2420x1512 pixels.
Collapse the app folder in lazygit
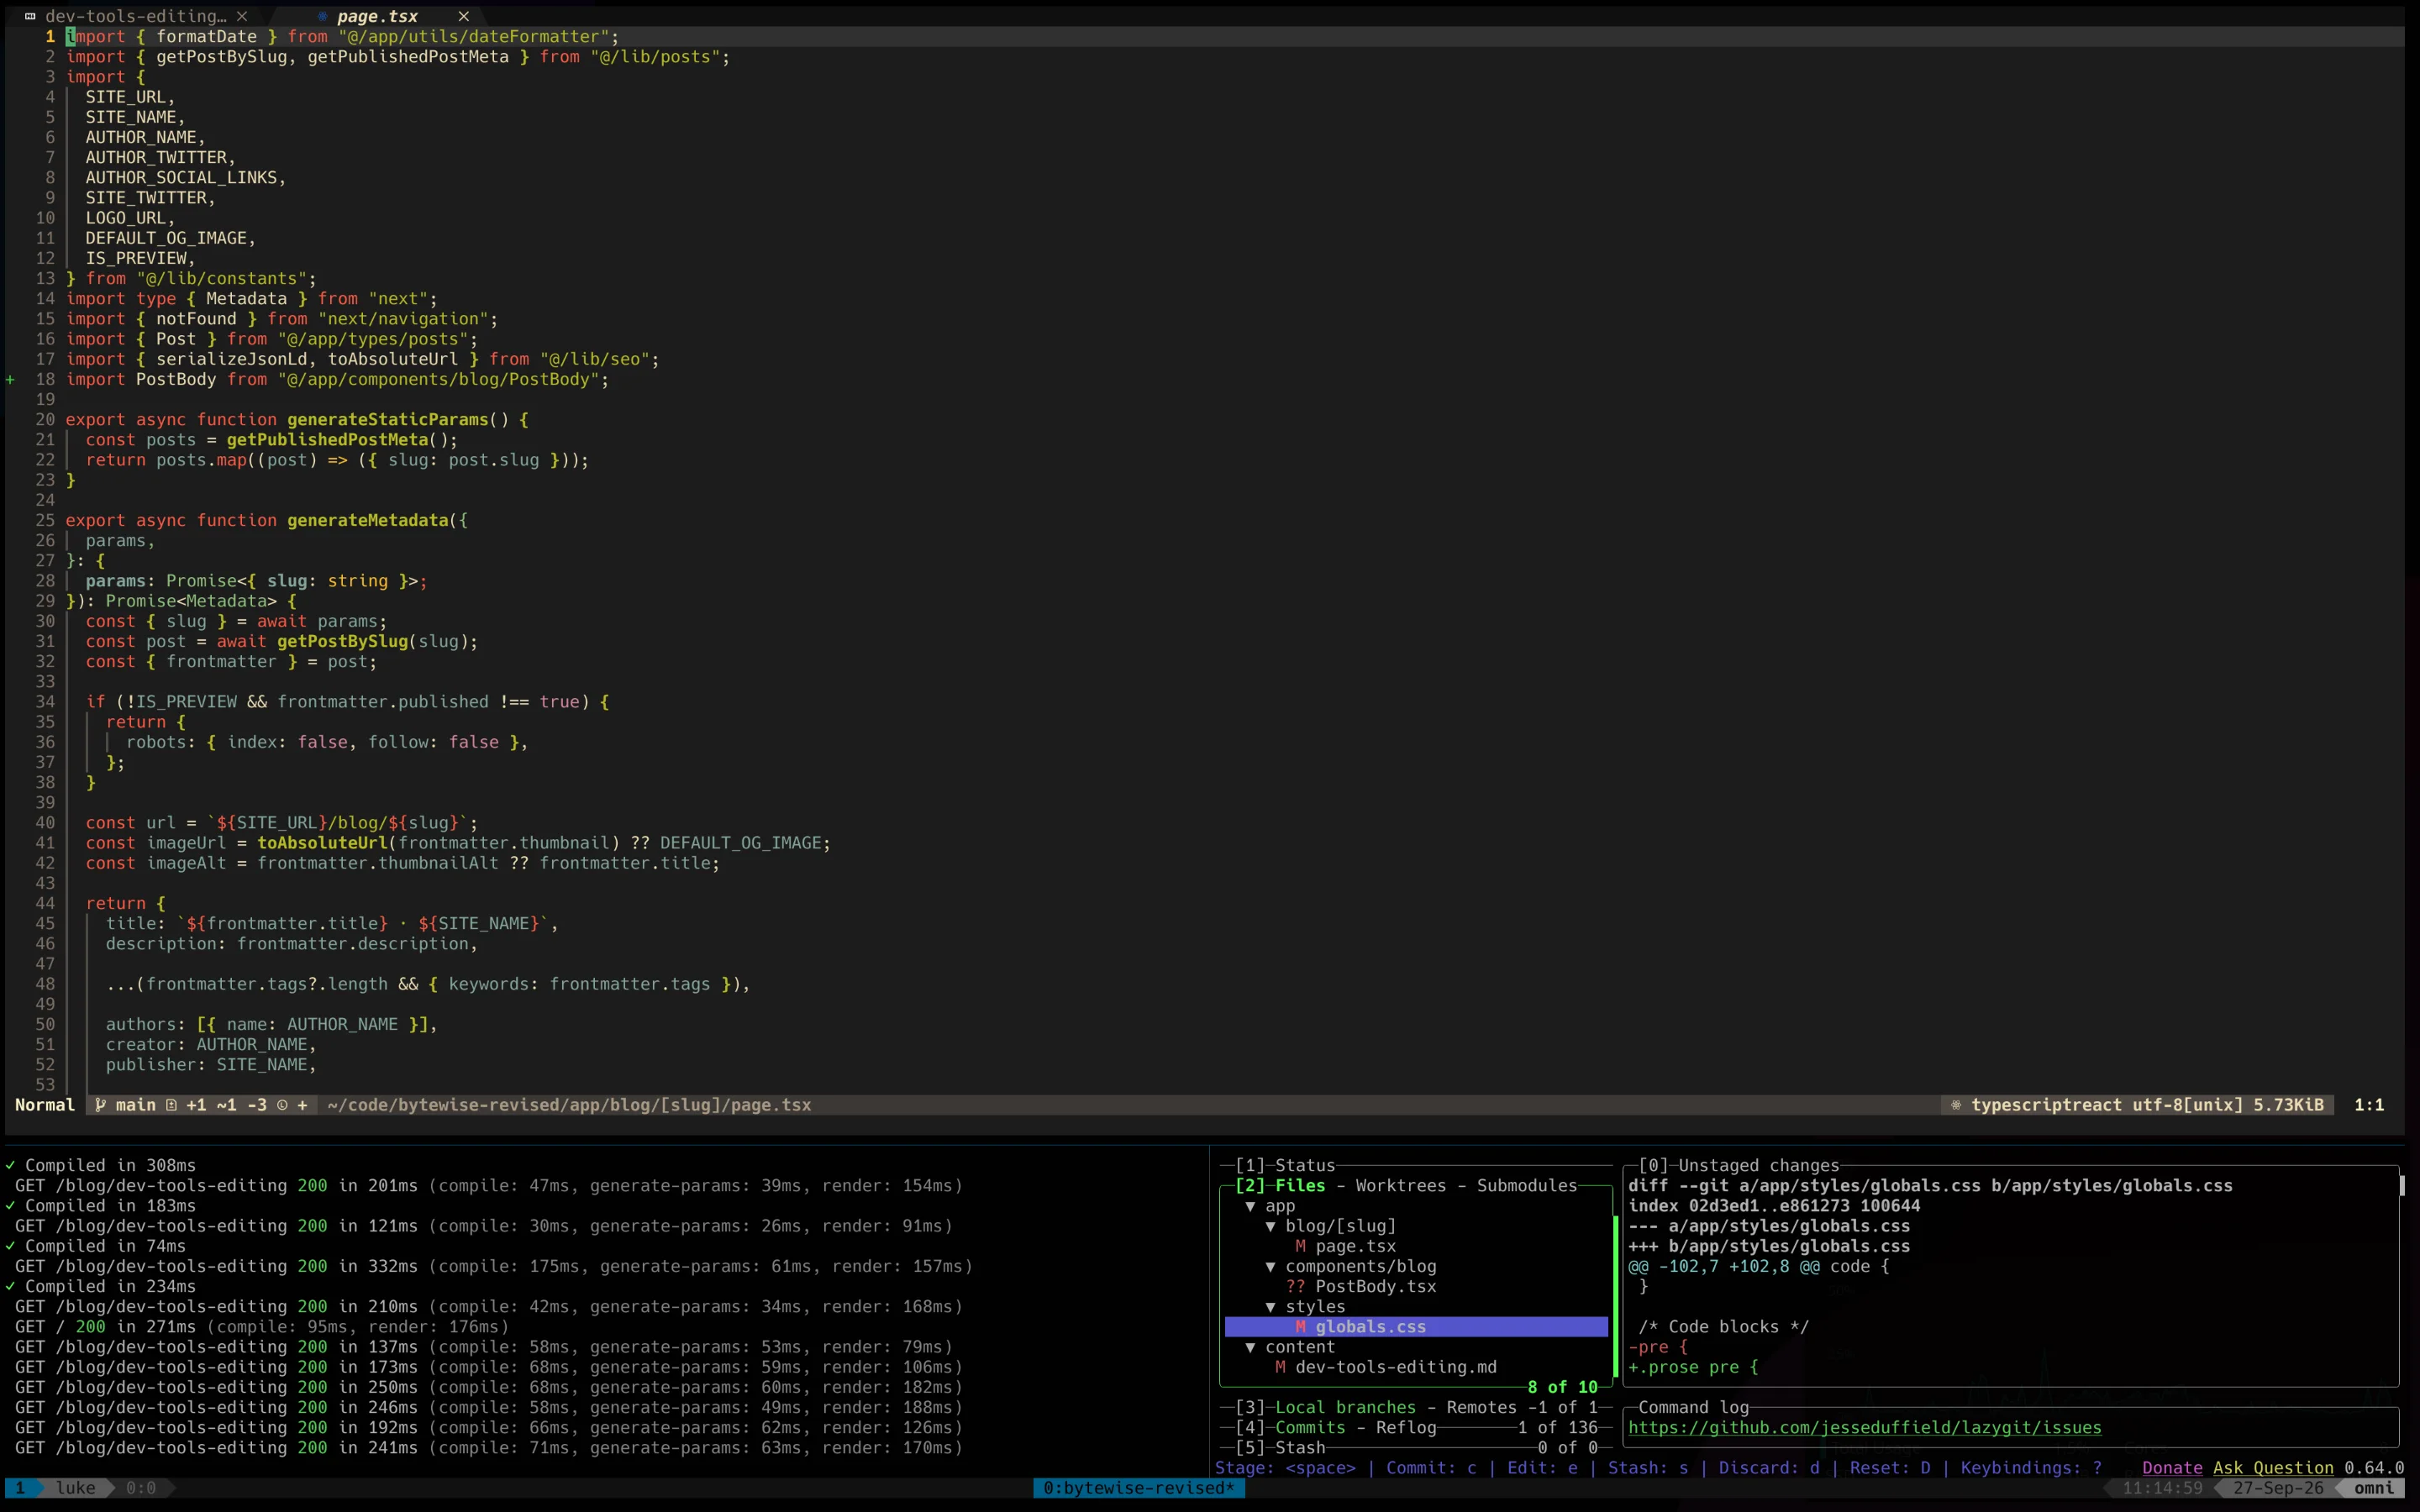[1250, 1206]
